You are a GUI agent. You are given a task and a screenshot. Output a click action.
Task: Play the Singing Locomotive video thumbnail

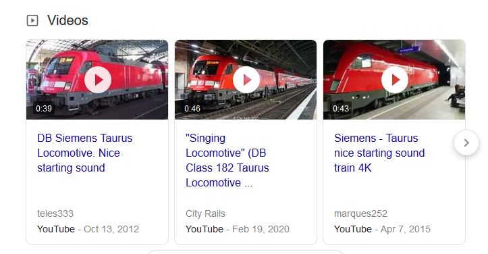point(246,80)
